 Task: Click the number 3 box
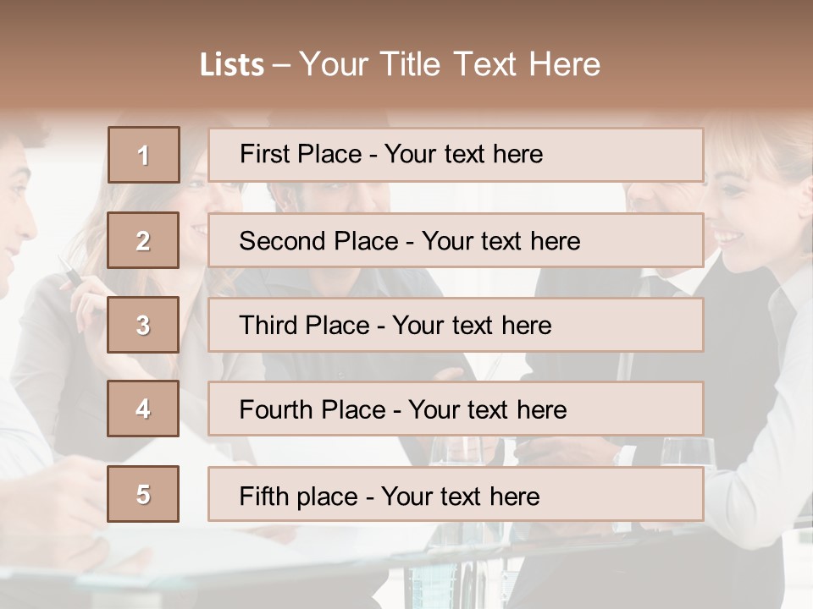(x=143, y=325)
